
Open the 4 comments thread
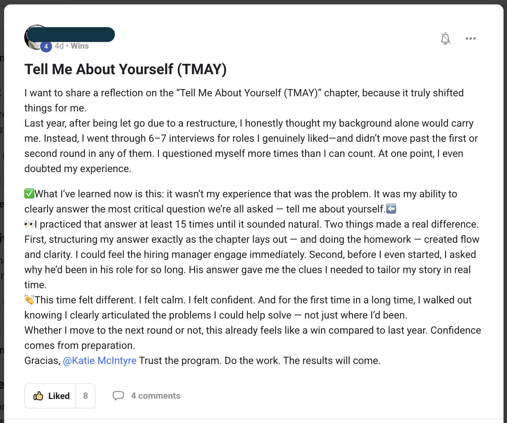[x=156, y=396]
